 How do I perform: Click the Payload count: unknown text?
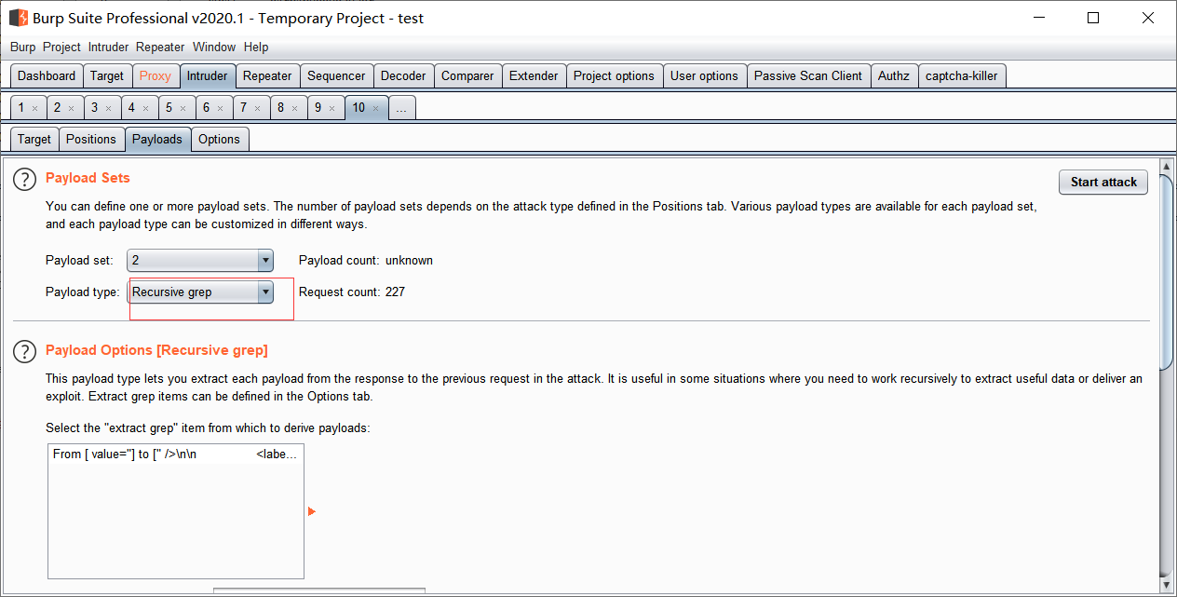pos(366,261)
